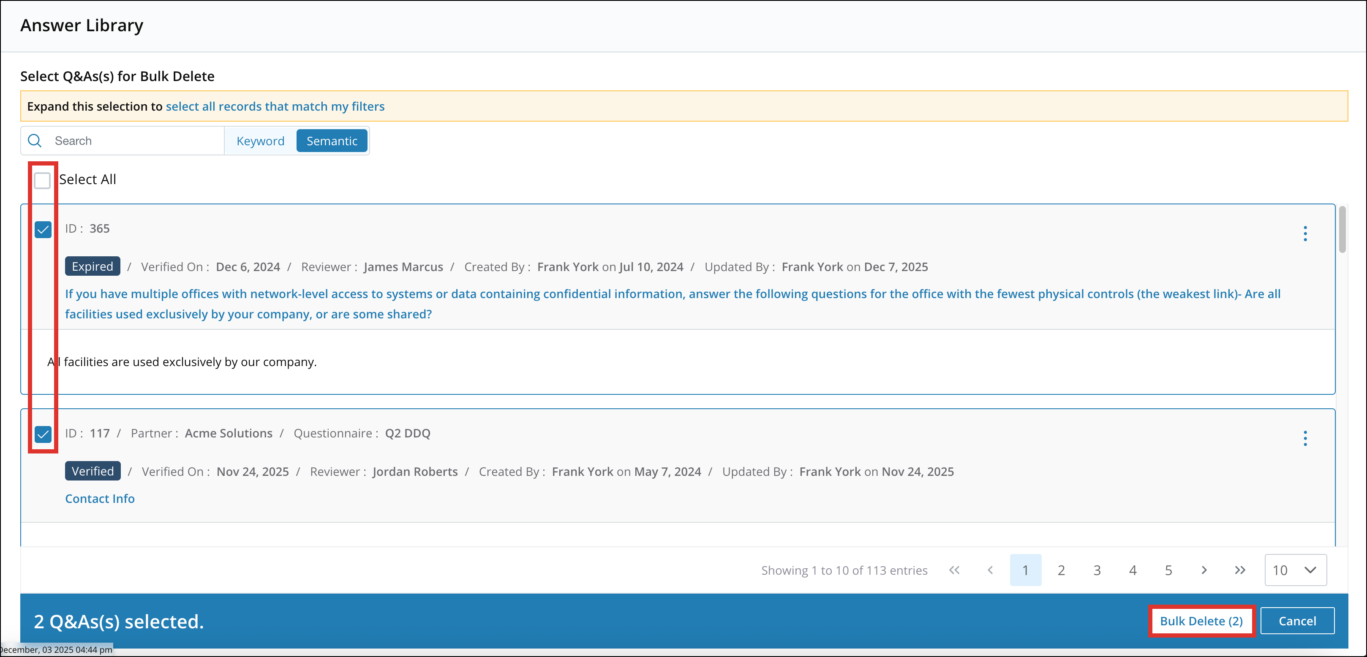Jump to the last page with double-right chevron
1367x657 pixels.
click(1240, 570)
